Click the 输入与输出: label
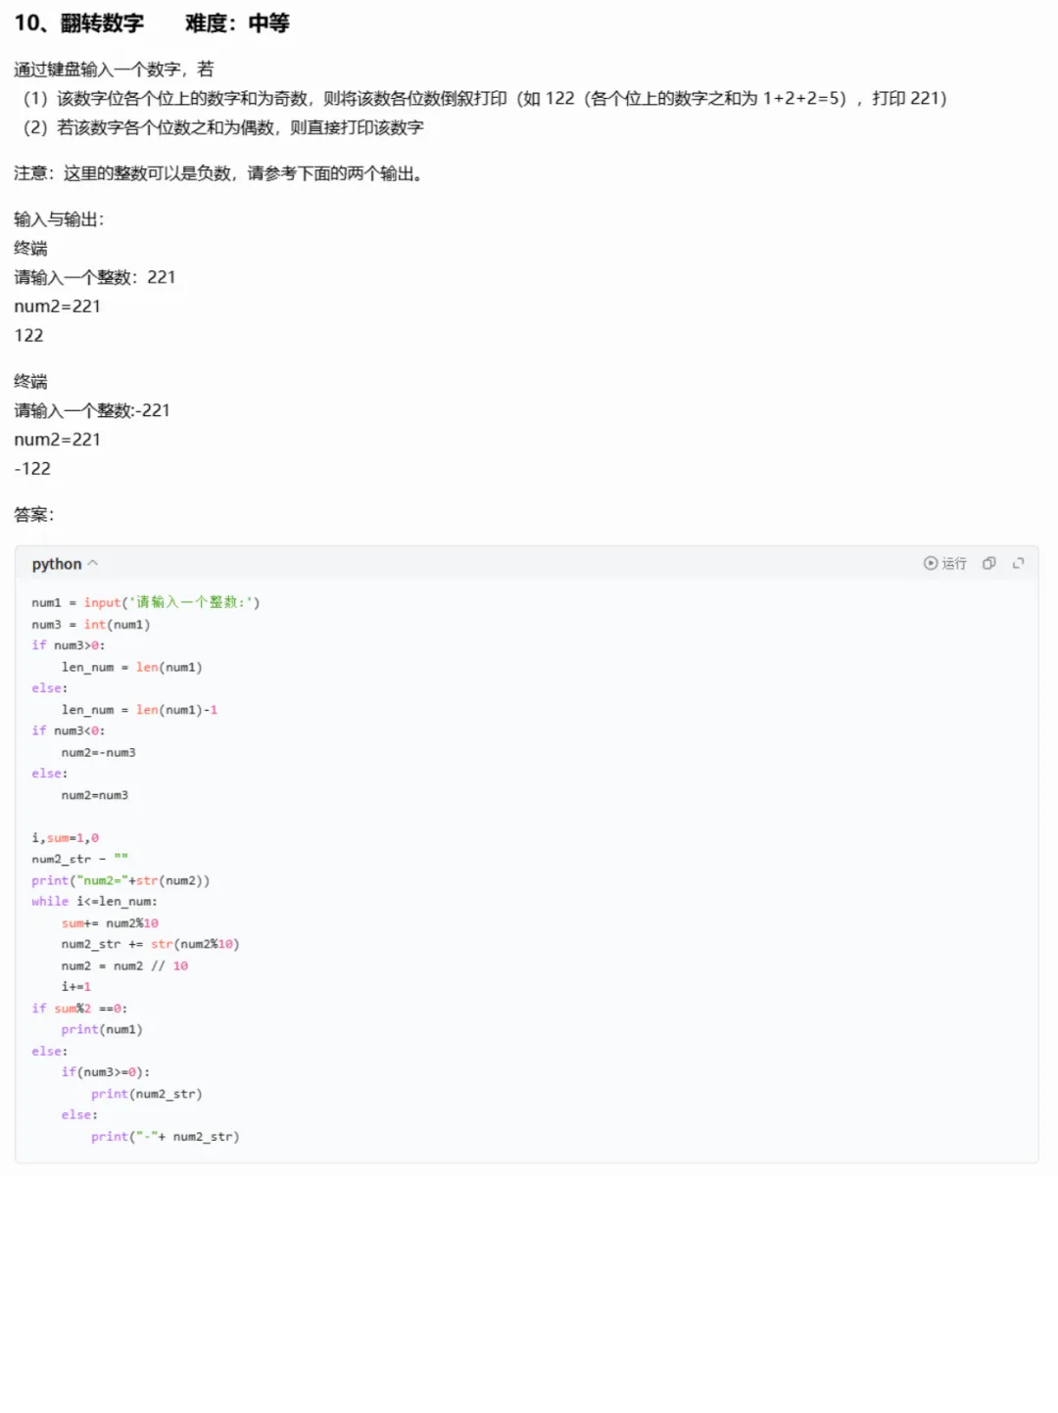 [59, 219]
